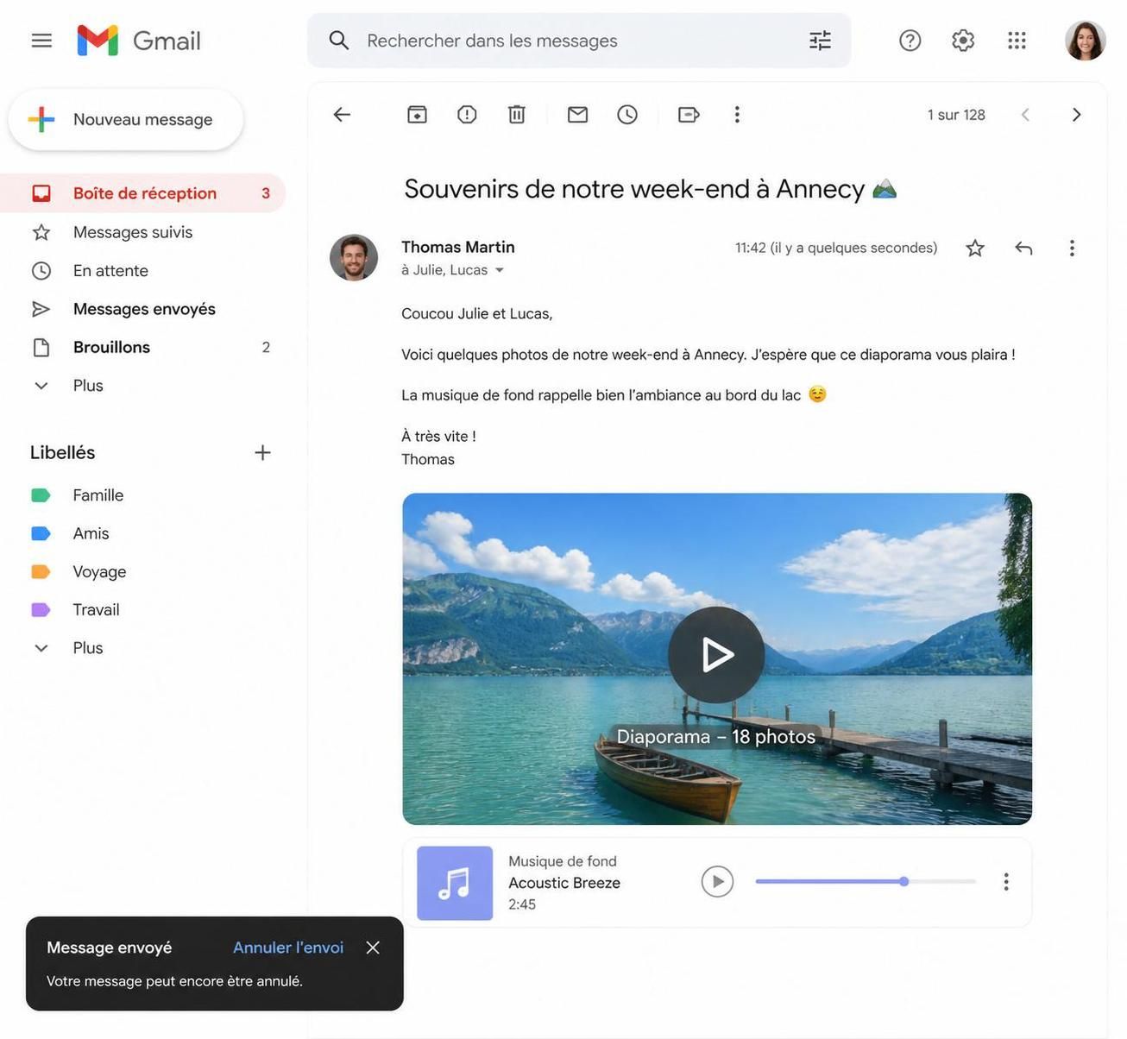
Task: Open Messages suivis folder
Action: click(x=133, y=232)
